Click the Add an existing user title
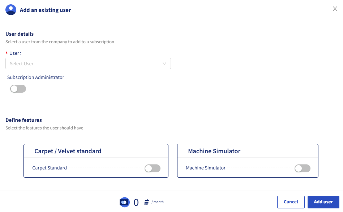The width and height of the screenshot is (343, 212). pos(45,10)
